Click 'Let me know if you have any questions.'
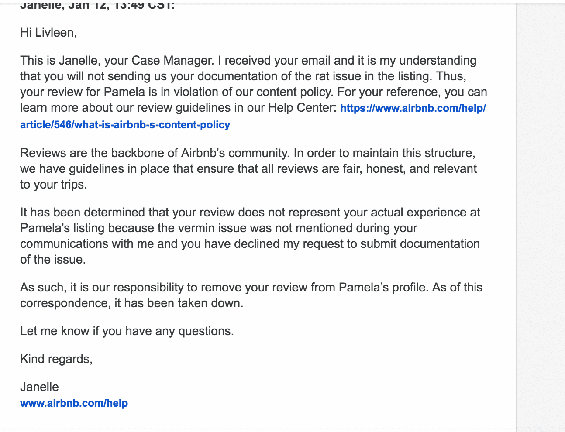The height and width of the screenshot is (432, 565). (127, 331)
